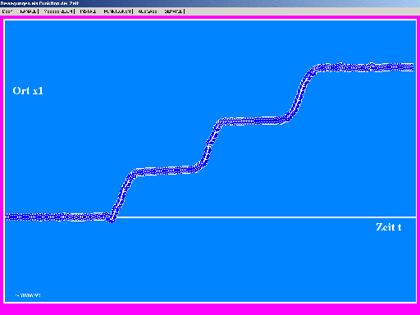Viewport: 420px width, 315px height.
Task: Click the white horizontal time axis line
Action: (265, 217)
